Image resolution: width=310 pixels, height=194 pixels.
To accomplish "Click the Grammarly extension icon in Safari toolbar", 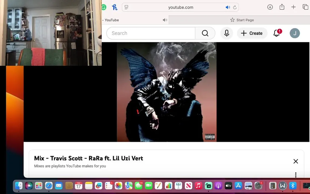I will [104, 7].
